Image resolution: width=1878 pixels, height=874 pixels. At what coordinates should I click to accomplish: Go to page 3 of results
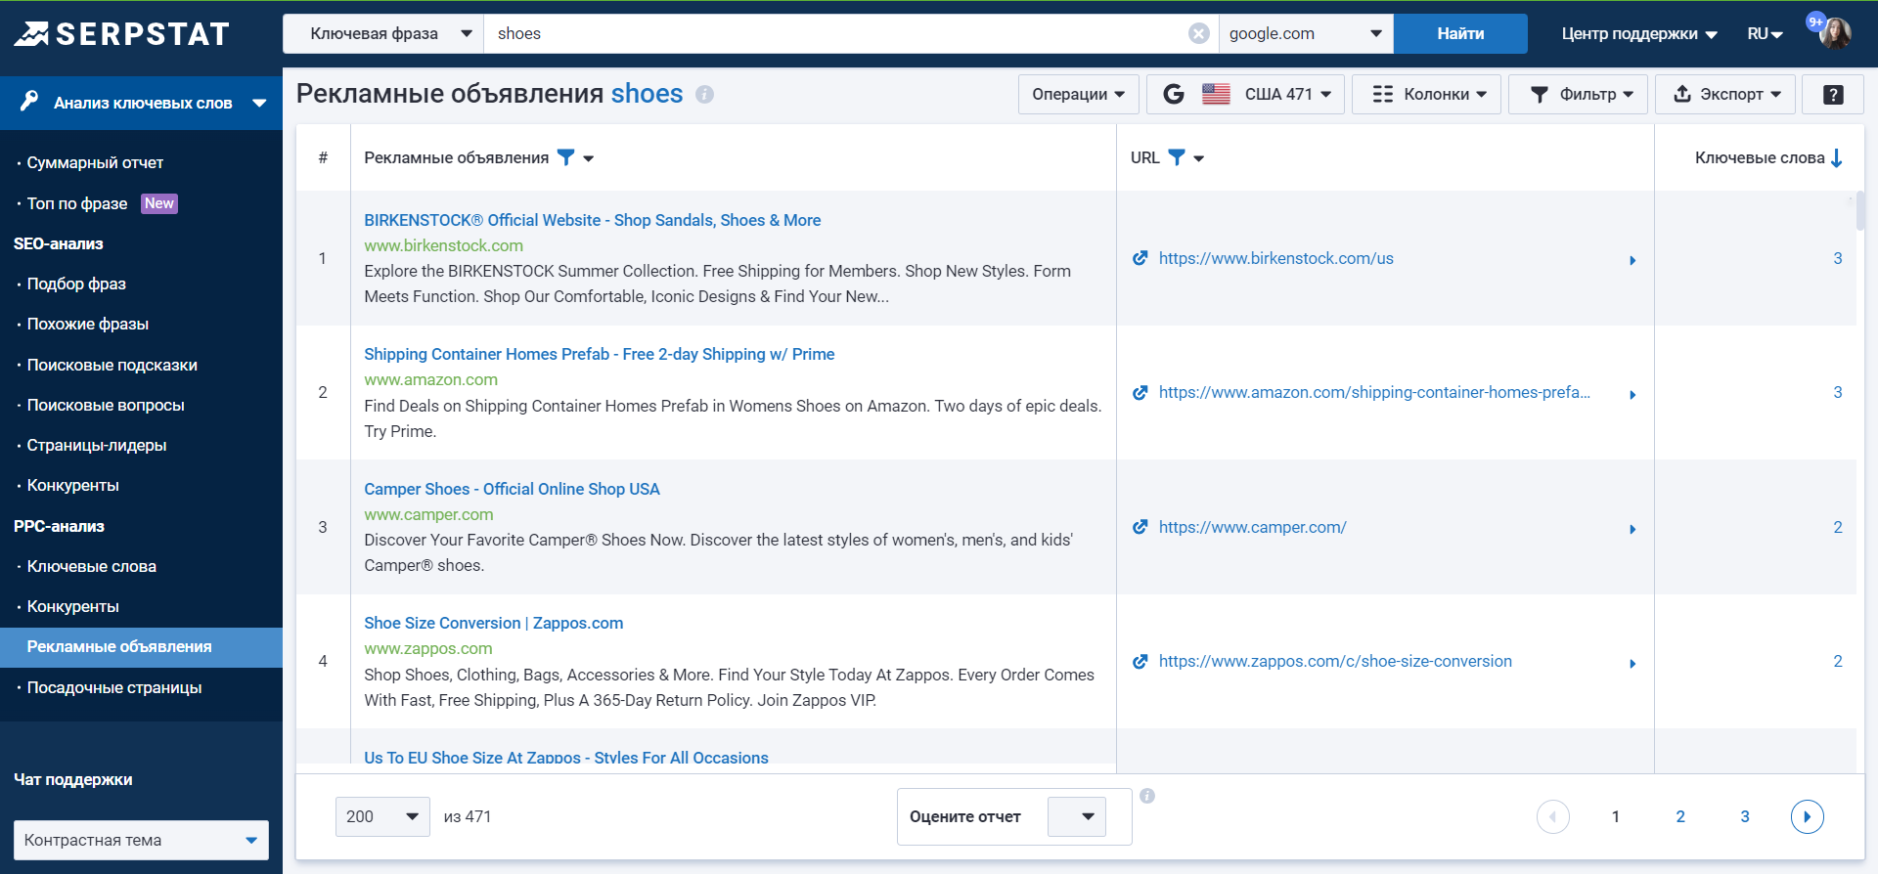[x=1745, y=816]
